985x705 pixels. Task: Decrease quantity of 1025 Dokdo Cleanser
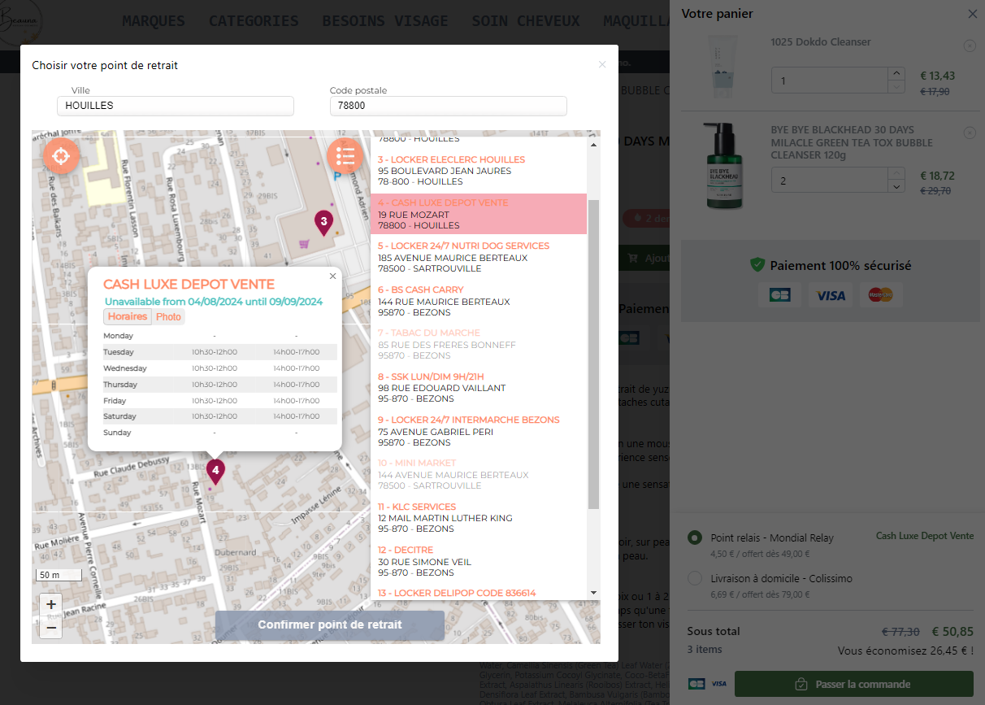pyautogui.click(x=896, y=87)
